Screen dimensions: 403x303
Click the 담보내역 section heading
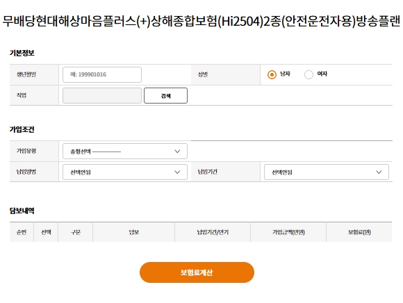click(22, 211)
